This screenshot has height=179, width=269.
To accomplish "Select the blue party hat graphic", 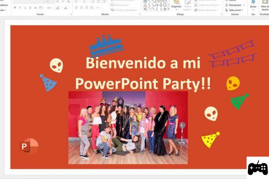I will click(48, 83).
